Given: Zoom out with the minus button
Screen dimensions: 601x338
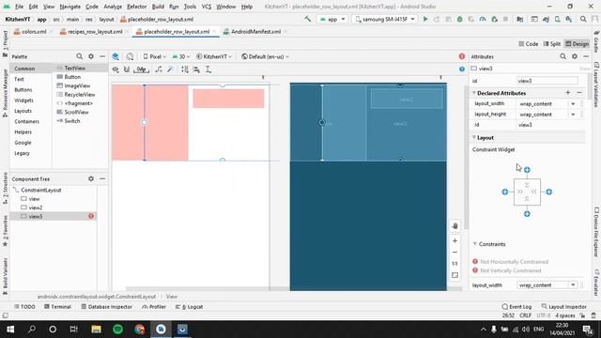Looking at the screenshot, I should pyautogui.click(x=455, y=253).
